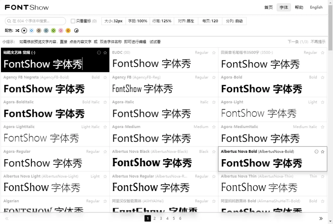The height and width of the screenshot is (224, 333).
Task: Open the 分列: 自动 columns setting
Action: (234, 21)
